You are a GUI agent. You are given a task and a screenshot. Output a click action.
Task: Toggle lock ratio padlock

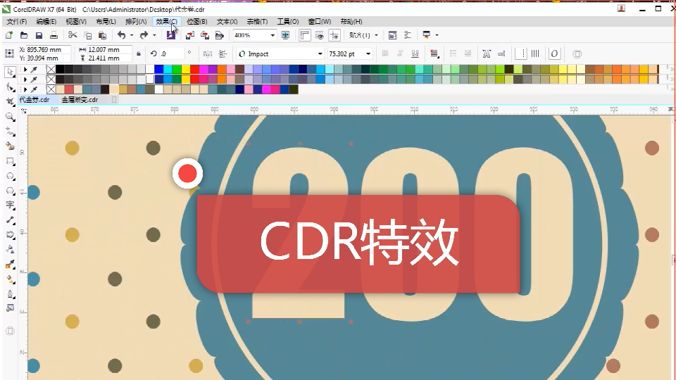(x=139, y=54)
